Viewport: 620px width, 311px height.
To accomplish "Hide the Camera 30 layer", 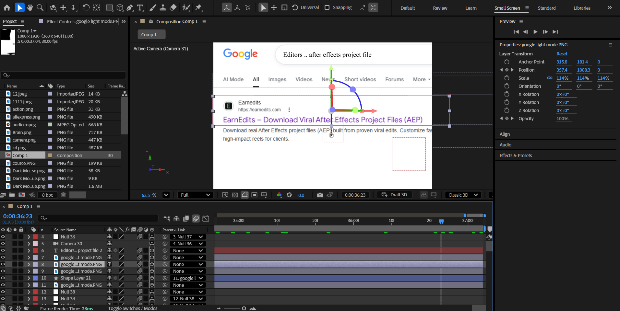I will [x=3, y=244].
